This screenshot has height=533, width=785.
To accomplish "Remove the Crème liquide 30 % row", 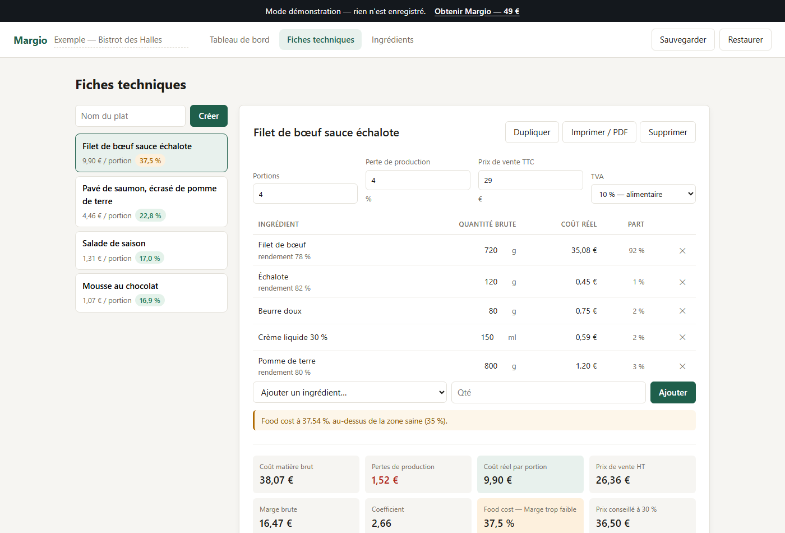I will coord(682,337).
